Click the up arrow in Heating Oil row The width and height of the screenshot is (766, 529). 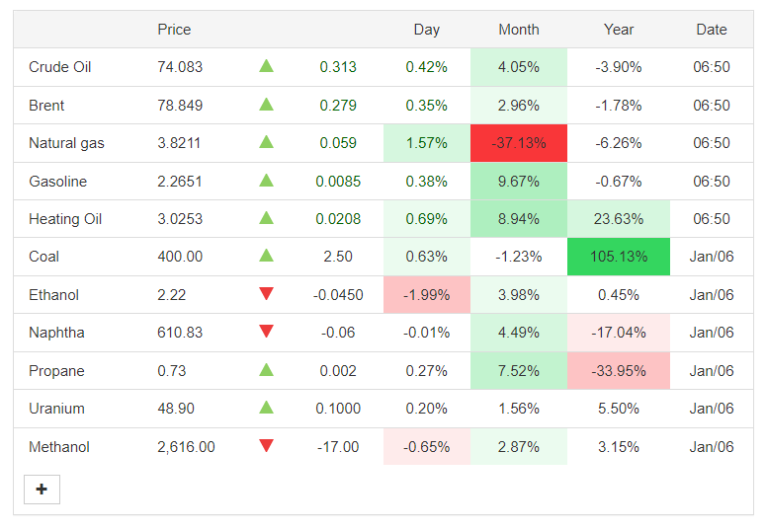tap(266, 218)
